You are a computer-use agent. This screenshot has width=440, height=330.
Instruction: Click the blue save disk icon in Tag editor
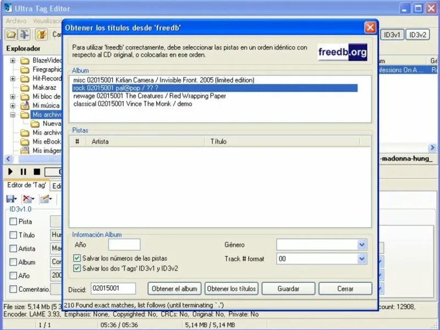pyautogui.click(x=10, y=199)
